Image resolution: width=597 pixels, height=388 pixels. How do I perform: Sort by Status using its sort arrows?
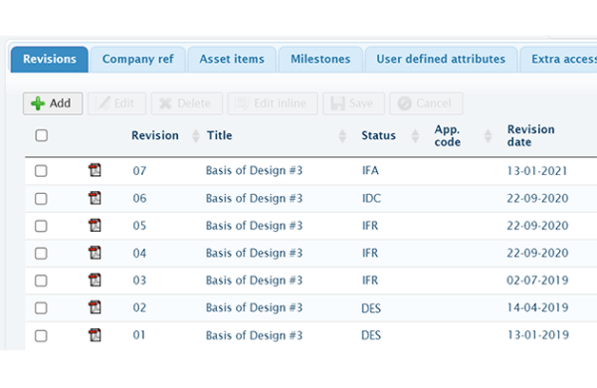415,135
